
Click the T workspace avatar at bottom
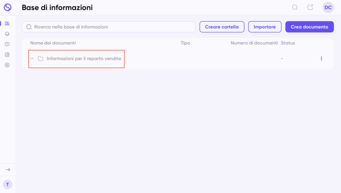(x=8, y=185)
